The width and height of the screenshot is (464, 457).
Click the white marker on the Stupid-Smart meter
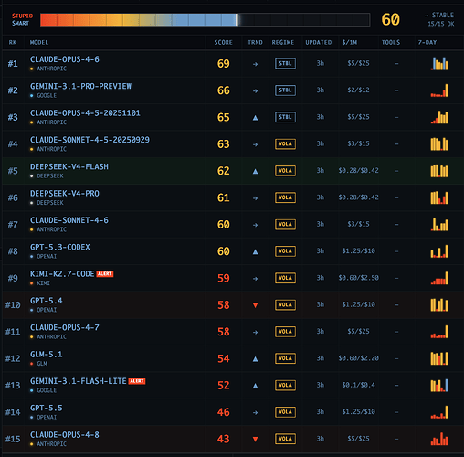tap(237, 20)
